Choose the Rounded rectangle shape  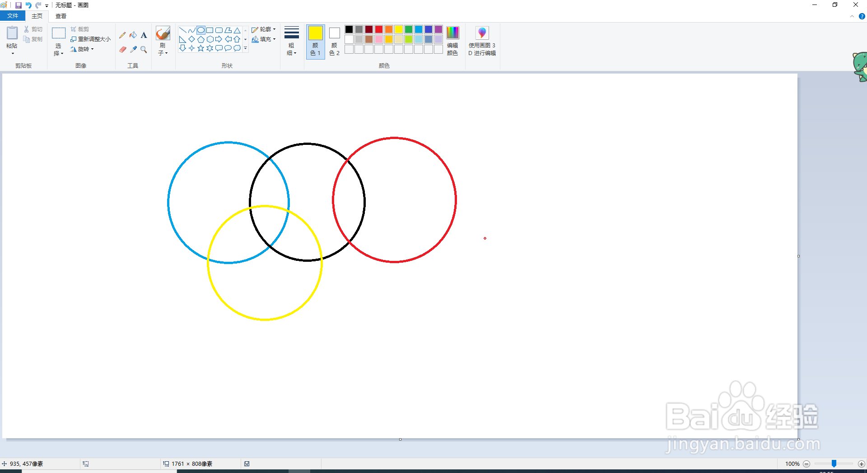click(219, 30)
